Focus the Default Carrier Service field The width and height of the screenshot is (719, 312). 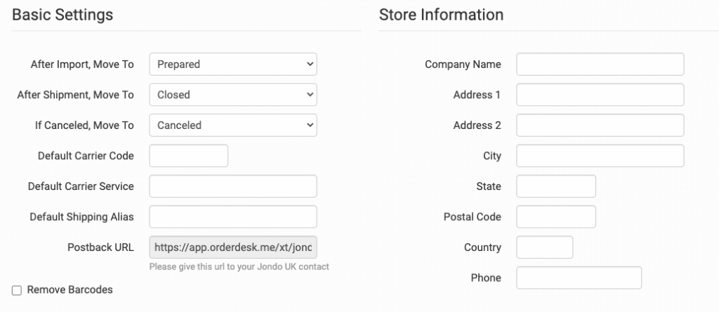tap(233, 186)
